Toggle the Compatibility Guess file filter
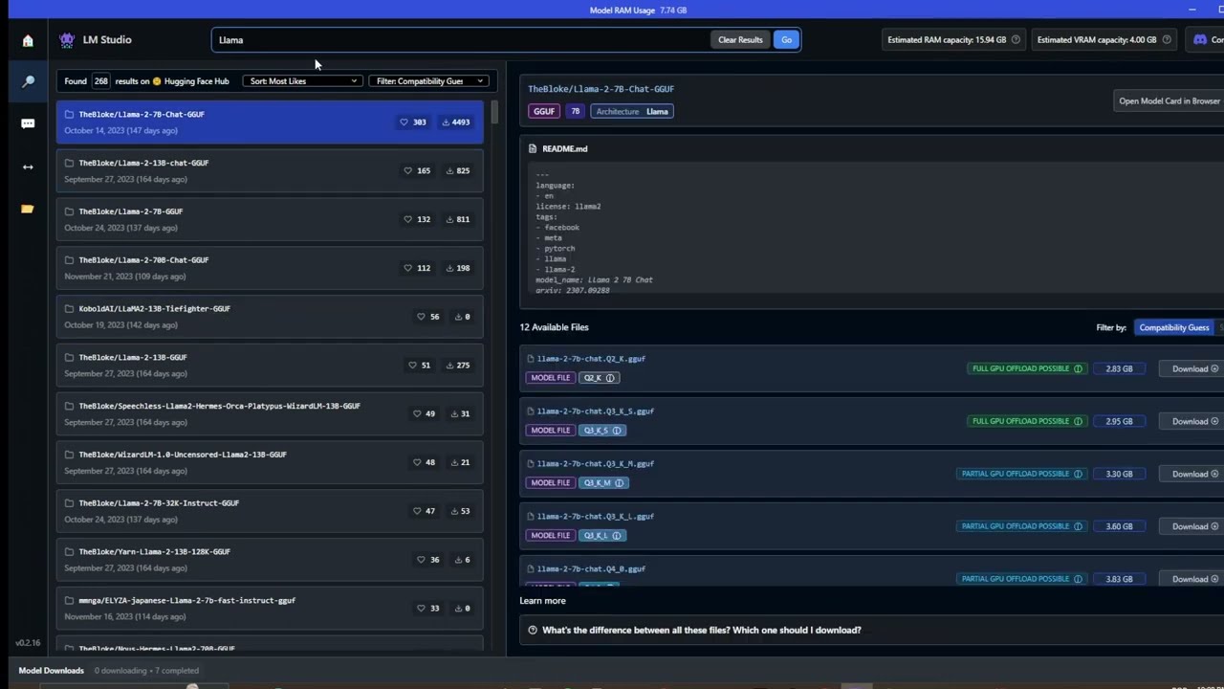 pos(1173,327)
